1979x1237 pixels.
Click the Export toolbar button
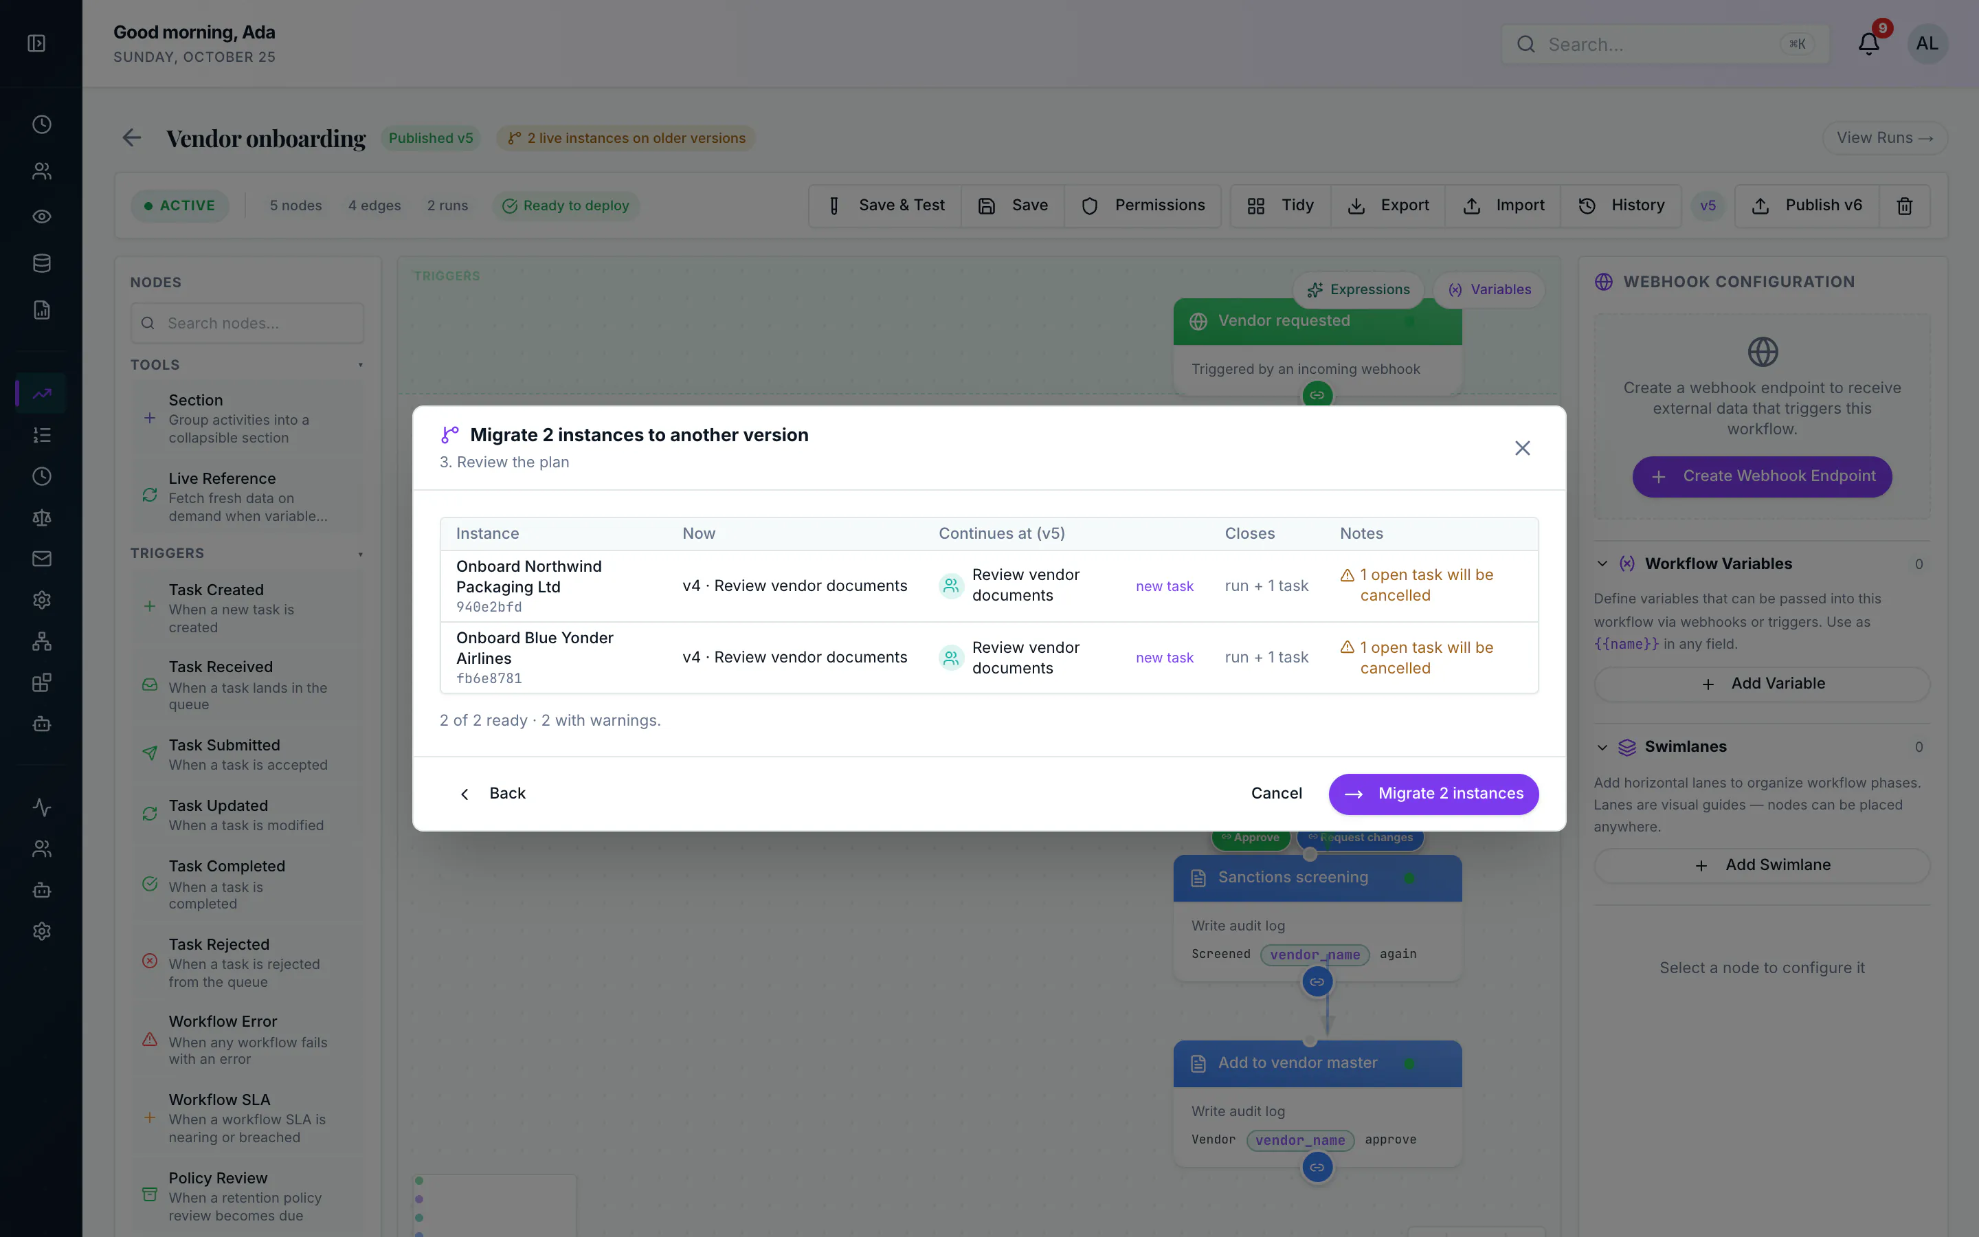1388,205
